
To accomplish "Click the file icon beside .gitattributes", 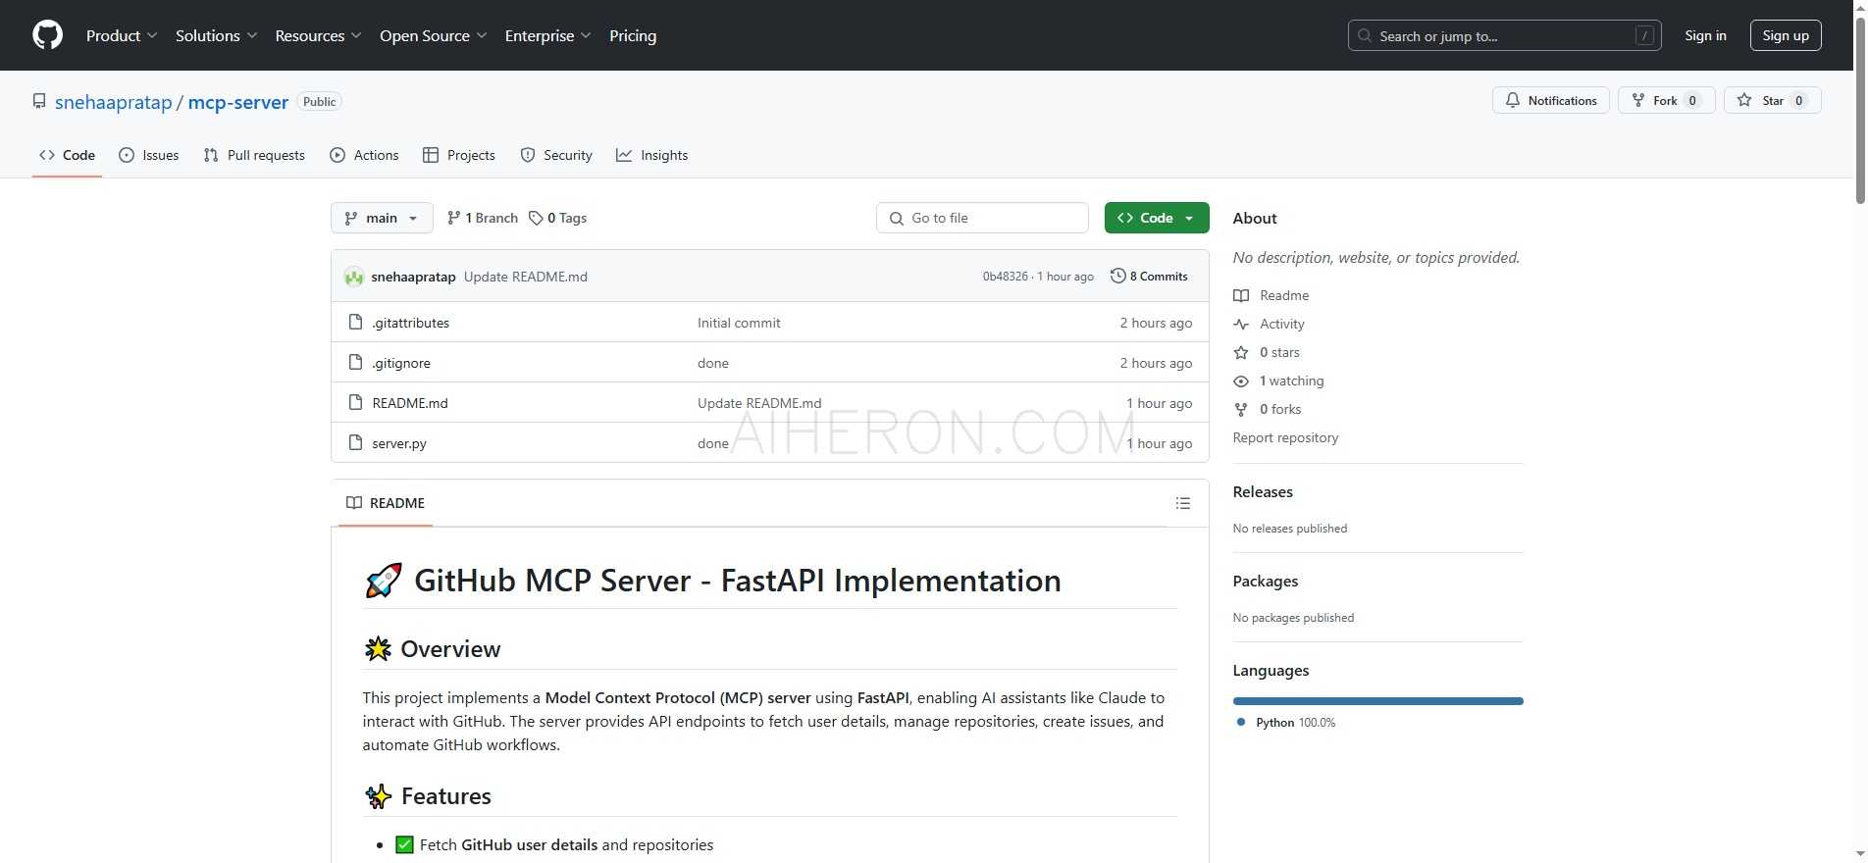I will coord(356,322).
